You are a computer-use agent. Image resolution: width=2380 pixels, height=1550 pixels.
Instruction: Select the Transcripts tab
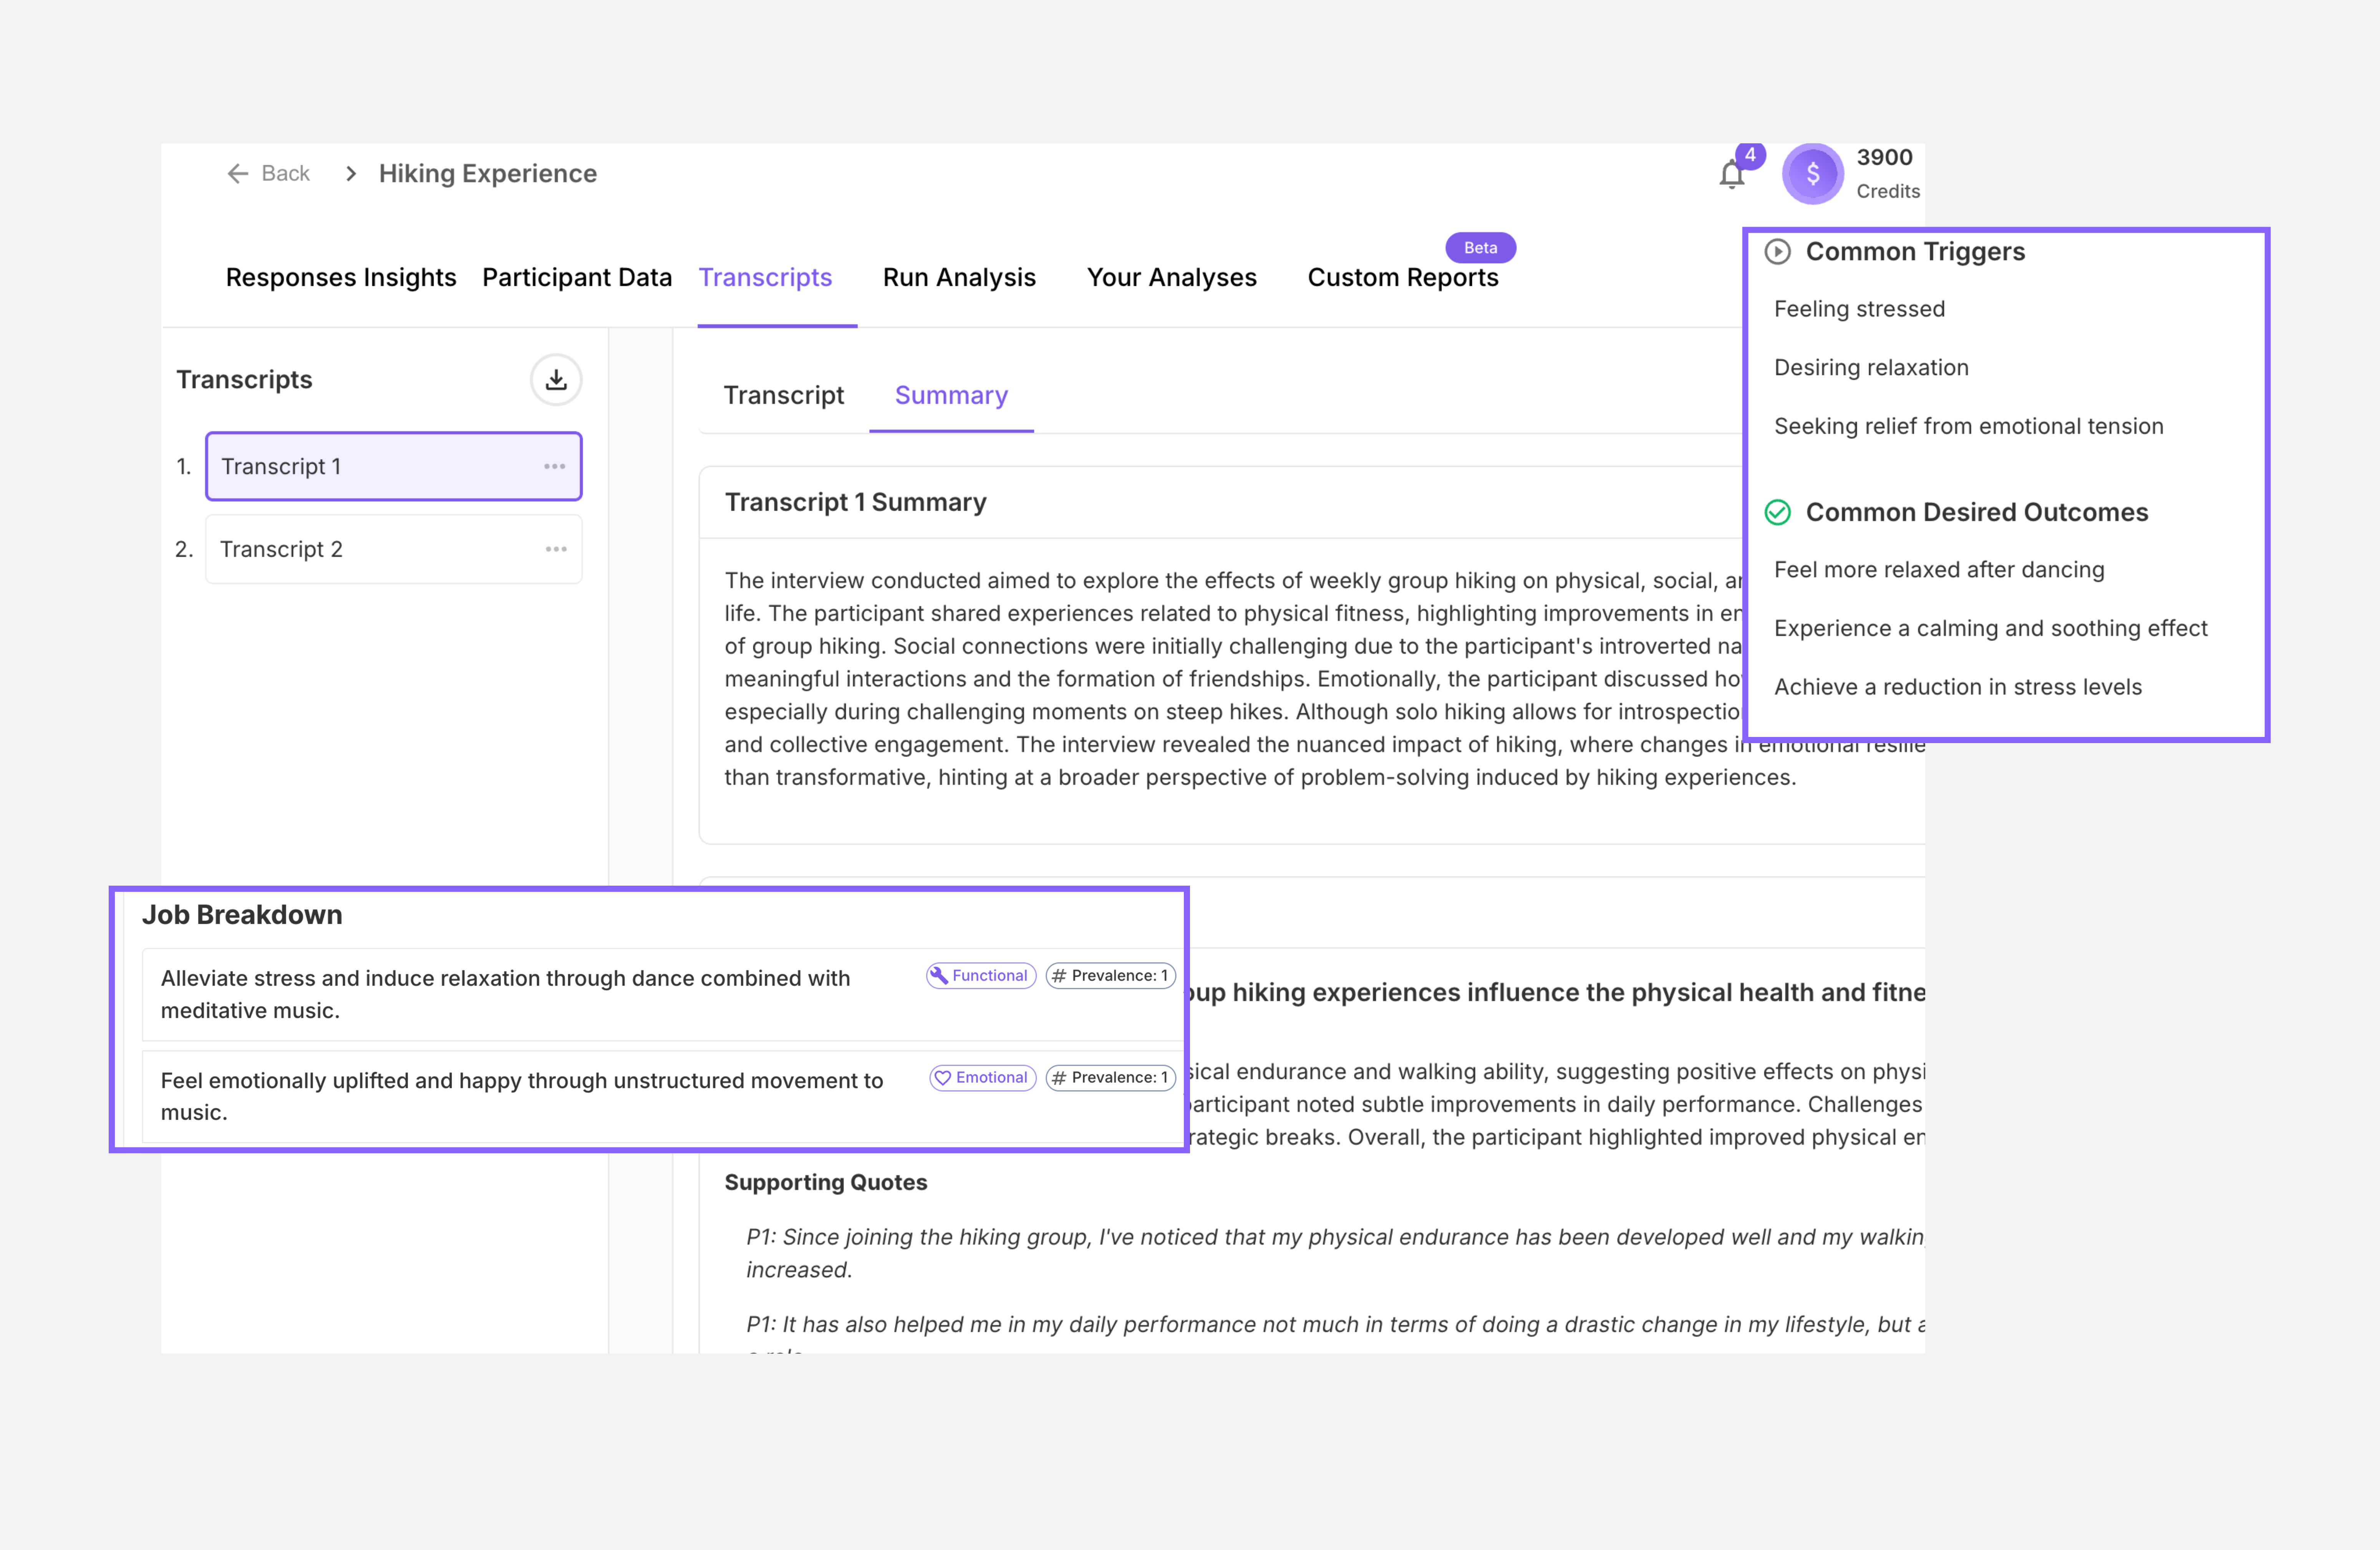(765, 278)
